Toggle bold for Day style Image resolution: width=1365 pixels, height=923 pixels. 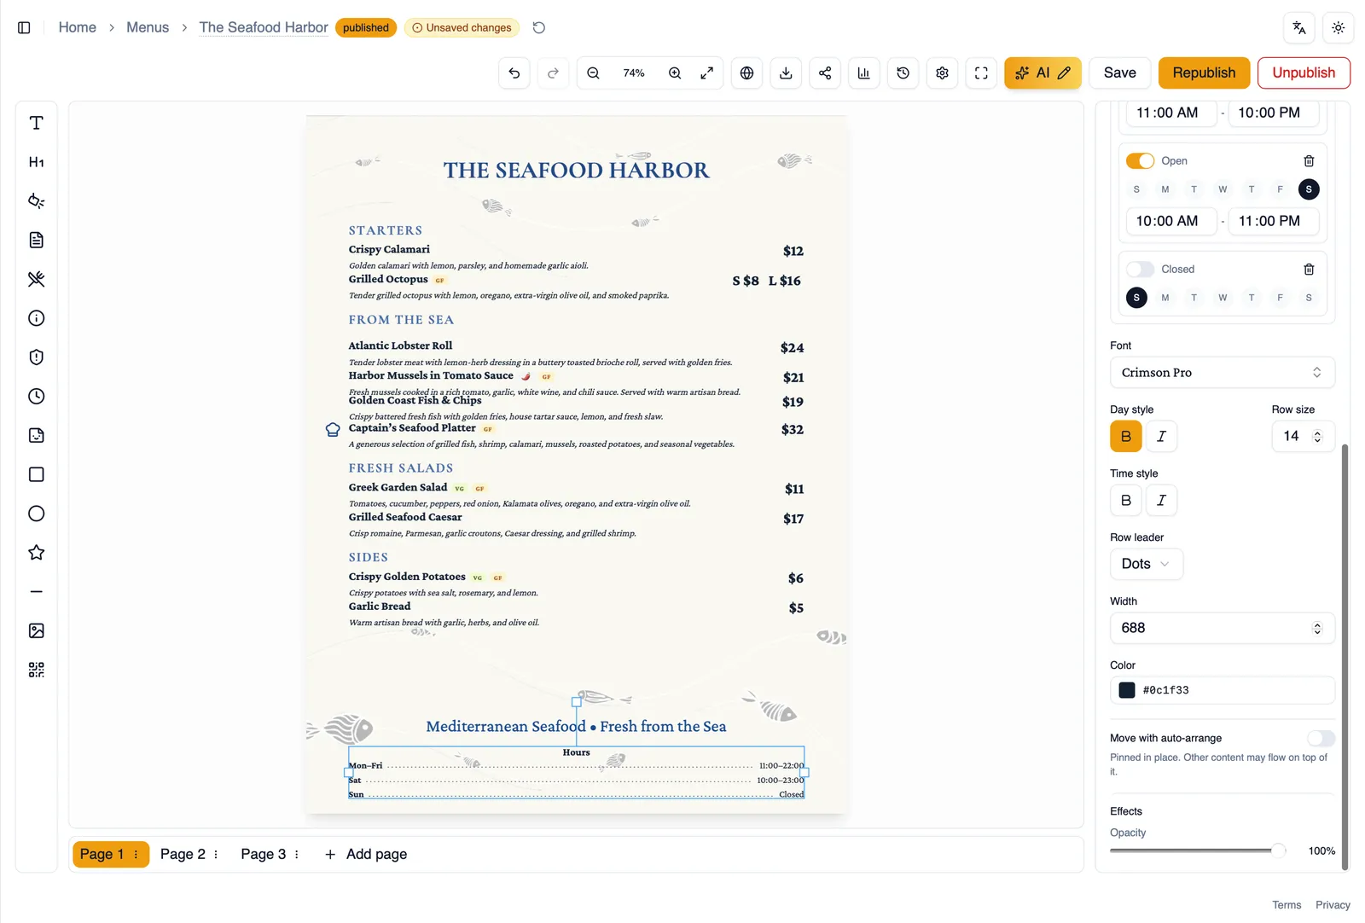coord(1126,436)
